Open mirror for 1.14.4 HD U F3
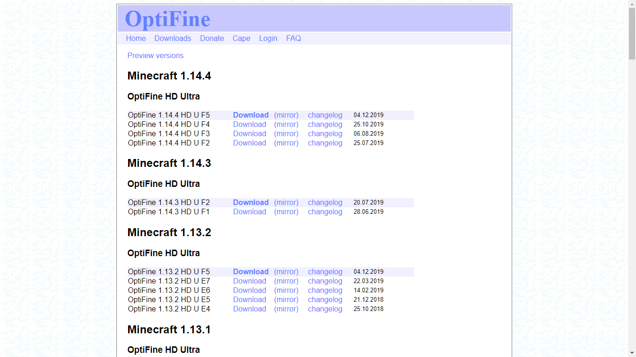The height and width of the screenshot is (357, 636). click(x=286, y=134)
